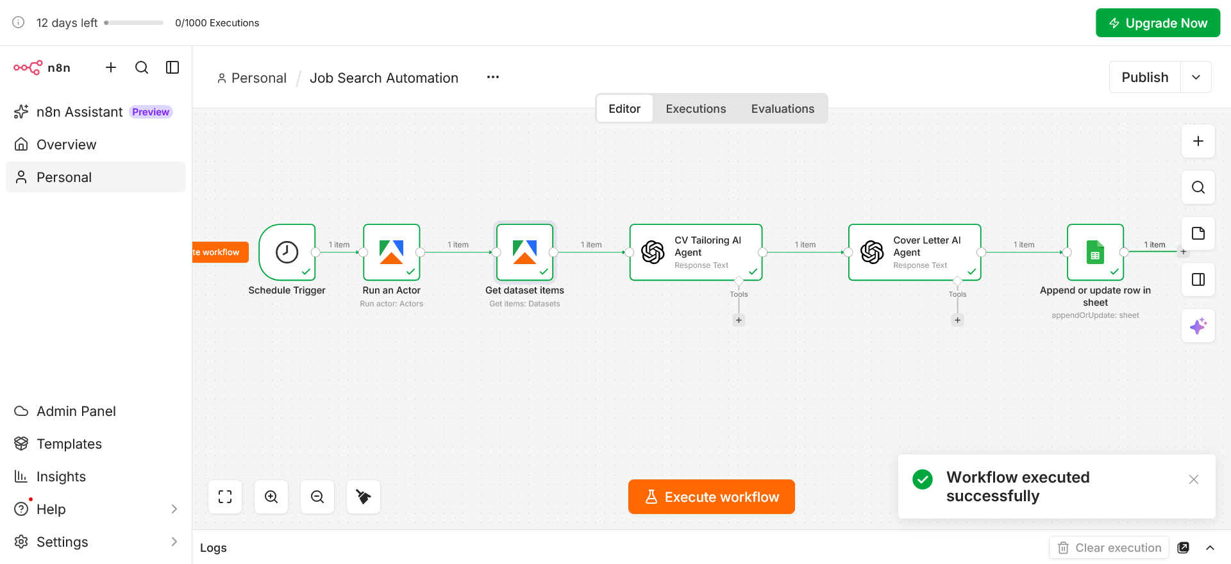Tidy up workflow with broom icon
The height and width of the screenshot is (564, 1231).
tap(364, 497)
